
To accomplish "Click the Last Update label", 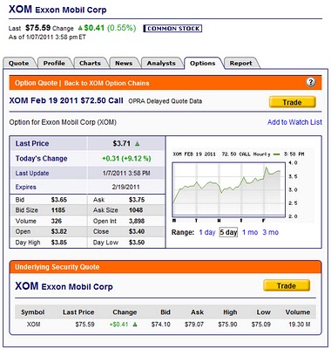I will [32, 174].
